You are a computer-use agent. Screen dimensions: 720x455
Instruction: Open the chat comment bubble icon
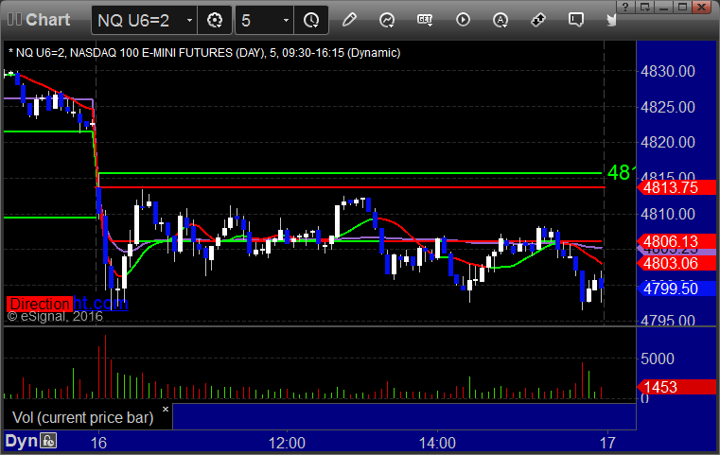(x=576, y=20)
